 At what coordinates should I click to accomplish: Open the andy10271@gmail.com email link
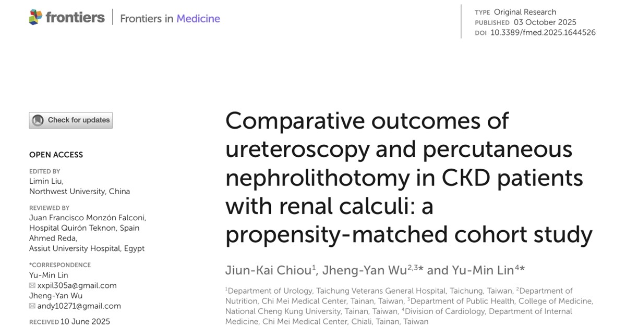coord(78,306)
